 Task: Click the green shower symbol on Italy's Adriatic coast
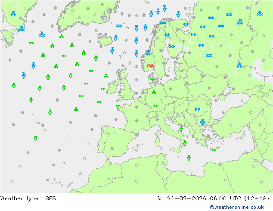tap(181, 129)
